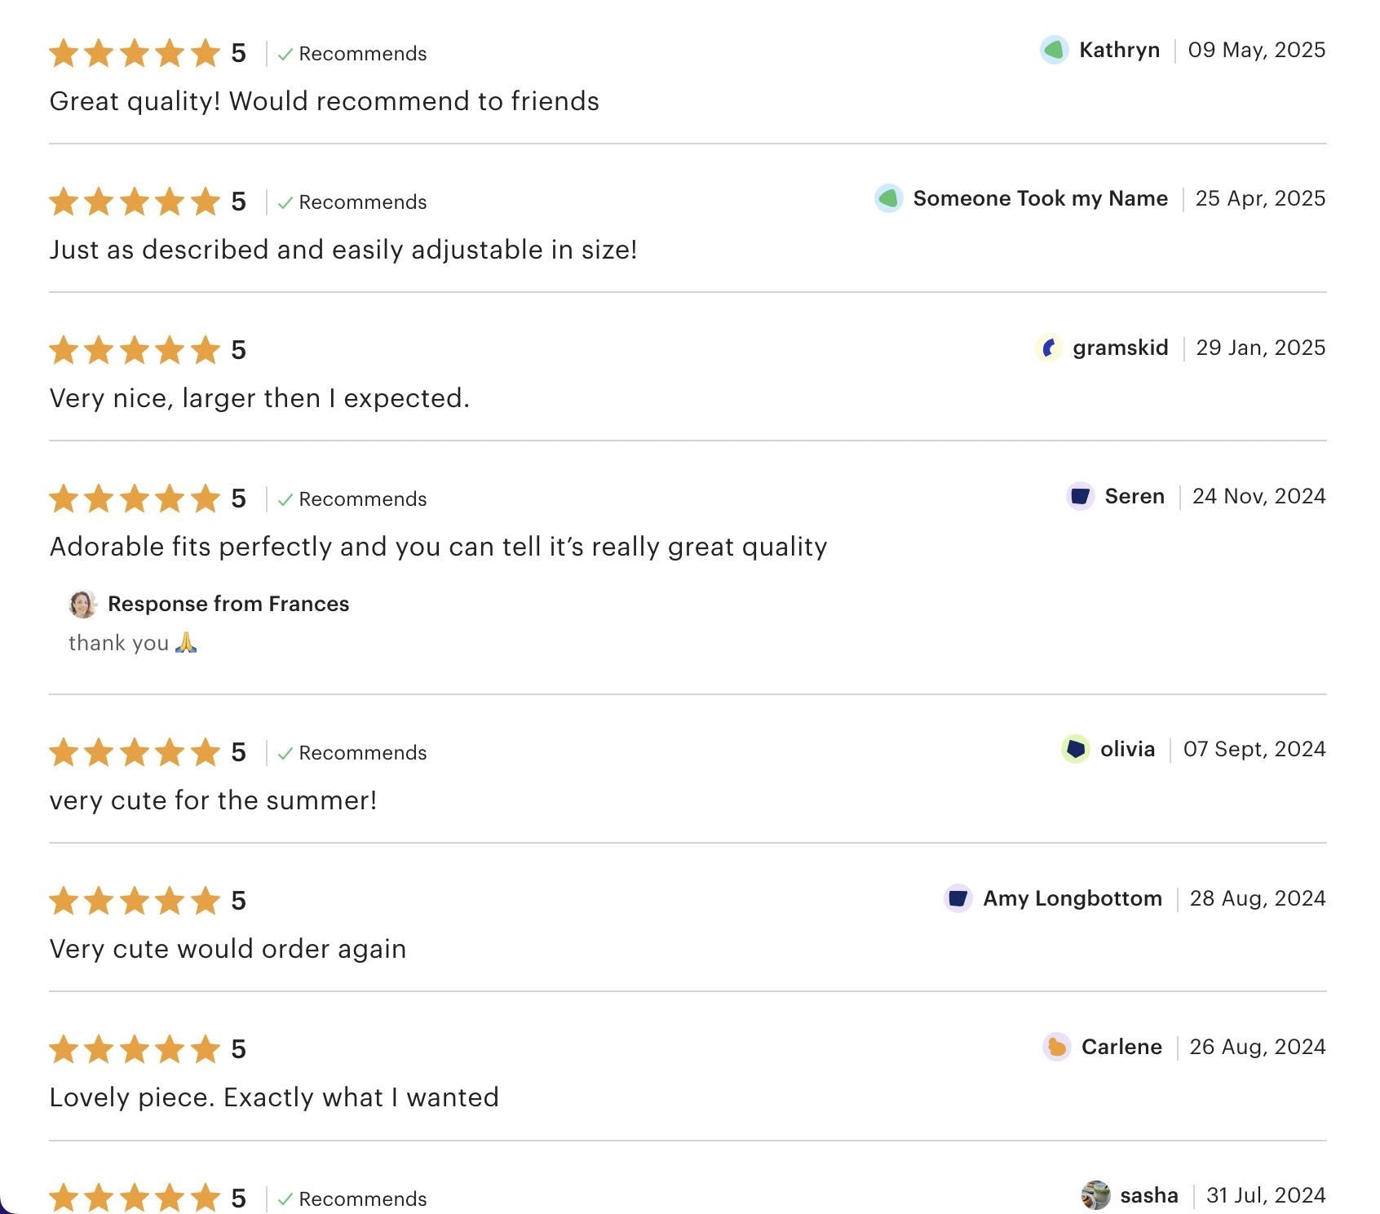Click gramskid's profile avatar icon
Viewport: 1380px width, 1214px height.
coord(1048,348)
